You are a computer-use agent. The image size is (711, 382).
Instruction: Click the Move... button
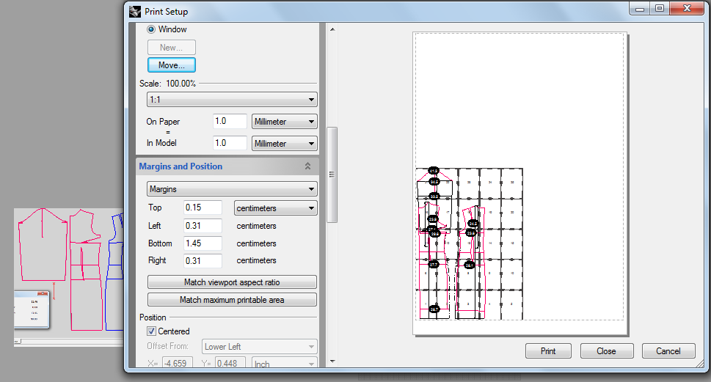(x=172, y=65)
